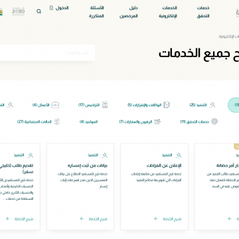Open the الأسئلة المتكررة navigation menu
Viewport: 239px width, 239px height.
(x=96, y=12)
